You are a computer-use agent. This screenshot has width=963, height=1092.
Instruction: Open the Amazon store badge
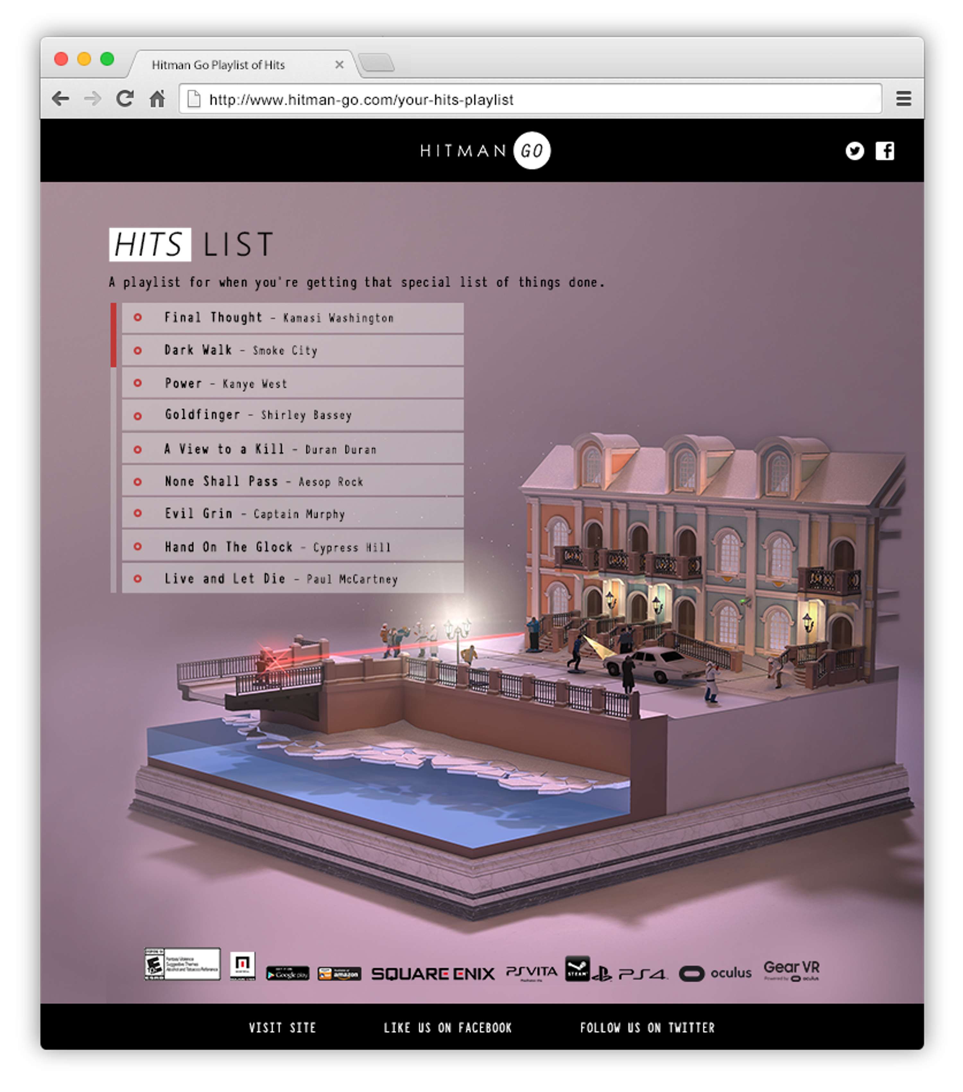pos(339,974)
